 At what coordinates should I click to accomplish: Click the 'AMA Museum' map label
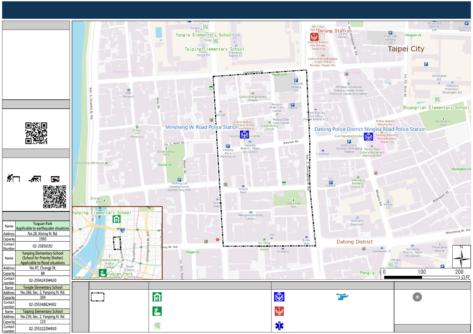click(x=128, y=95)
